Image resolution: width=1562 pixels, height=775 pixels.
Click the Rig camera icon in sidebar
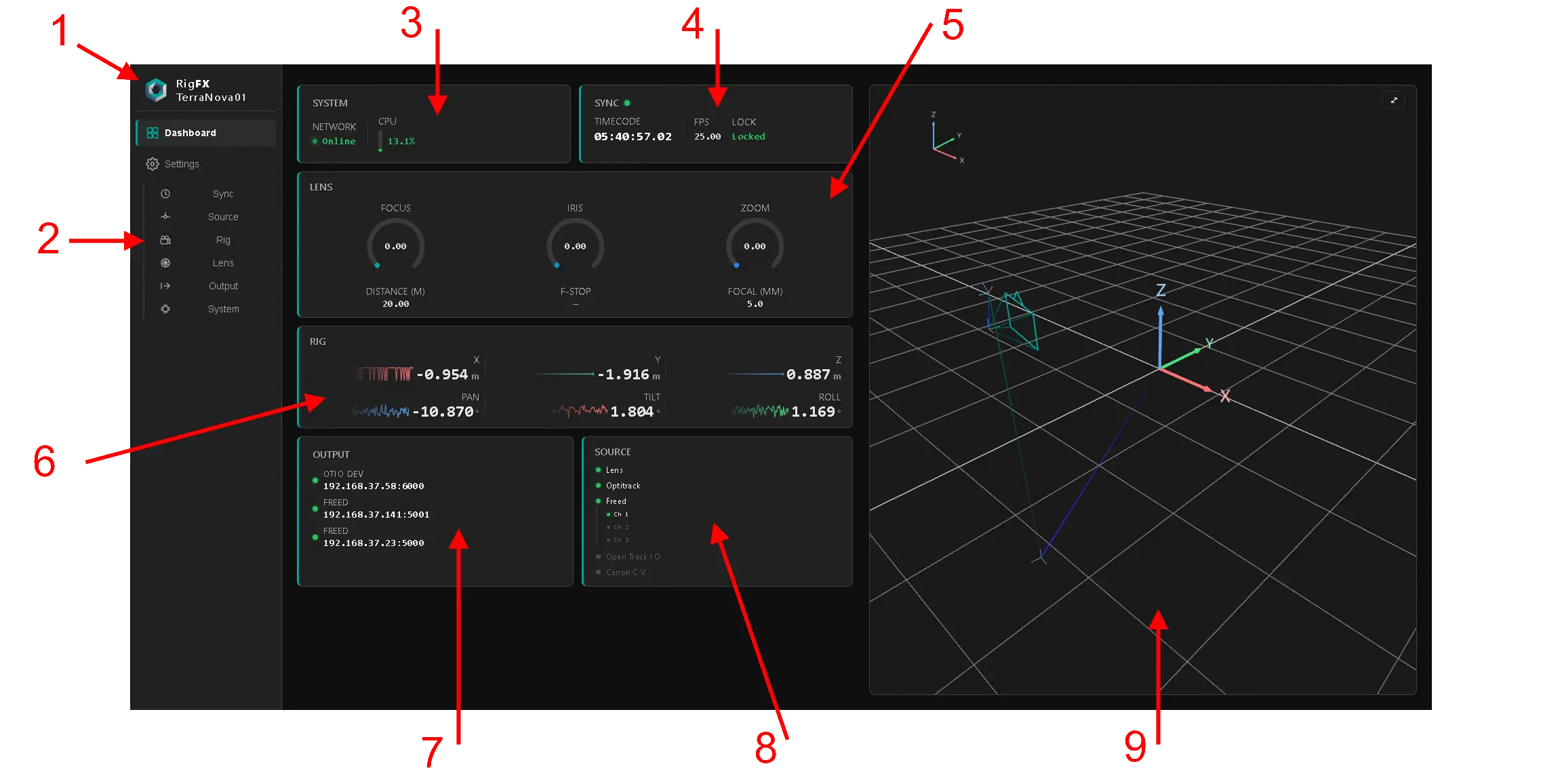[165, 240]
